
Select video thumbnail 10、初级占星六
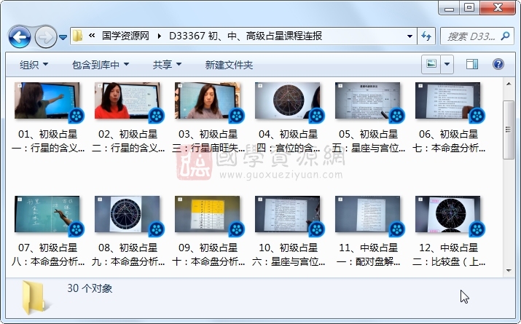coord(287,215)
